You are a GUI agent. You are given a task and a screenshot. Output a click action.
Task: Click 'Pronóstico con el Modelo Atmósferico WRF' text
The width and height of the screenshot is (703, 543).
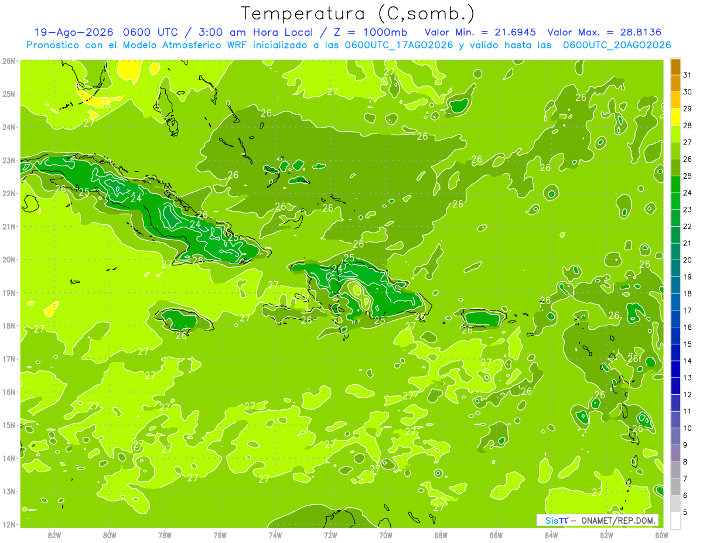point(138,45)
